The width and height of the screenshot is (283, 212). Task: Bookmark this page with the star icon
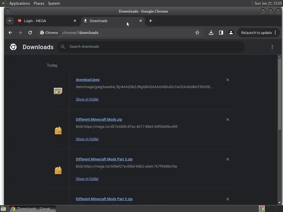[197, 33]
